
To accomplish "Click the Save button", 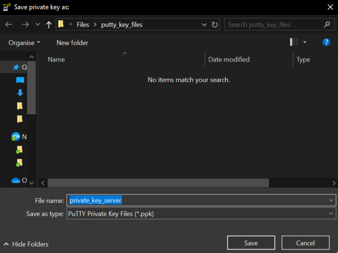I will click(251, 243).
